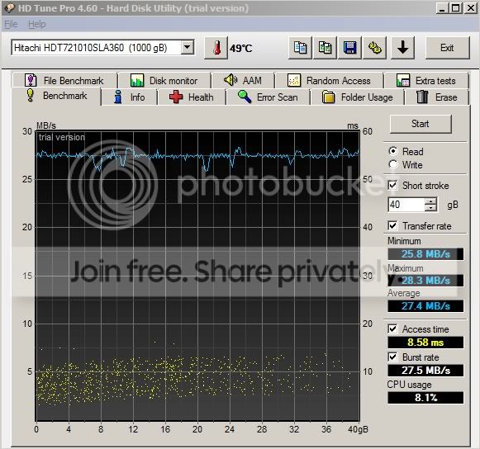
Task: Select the Write radio button
Action: point(393,164)
